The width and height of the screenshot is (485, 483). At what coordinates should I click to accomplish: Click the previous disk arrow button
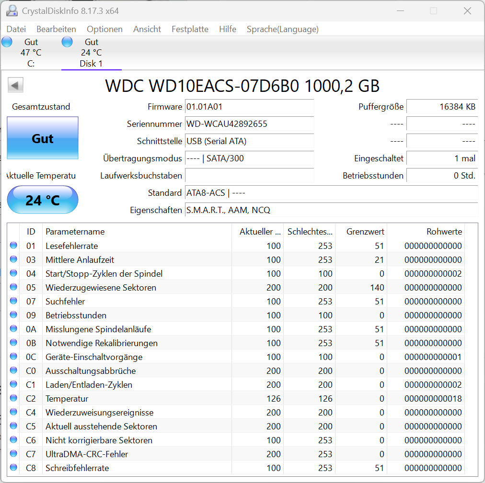coord(15,85)
